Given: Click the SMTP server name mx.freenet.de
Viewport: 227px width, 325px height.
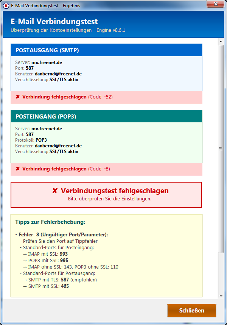Looking at the screenshot, I should point(47,62).
